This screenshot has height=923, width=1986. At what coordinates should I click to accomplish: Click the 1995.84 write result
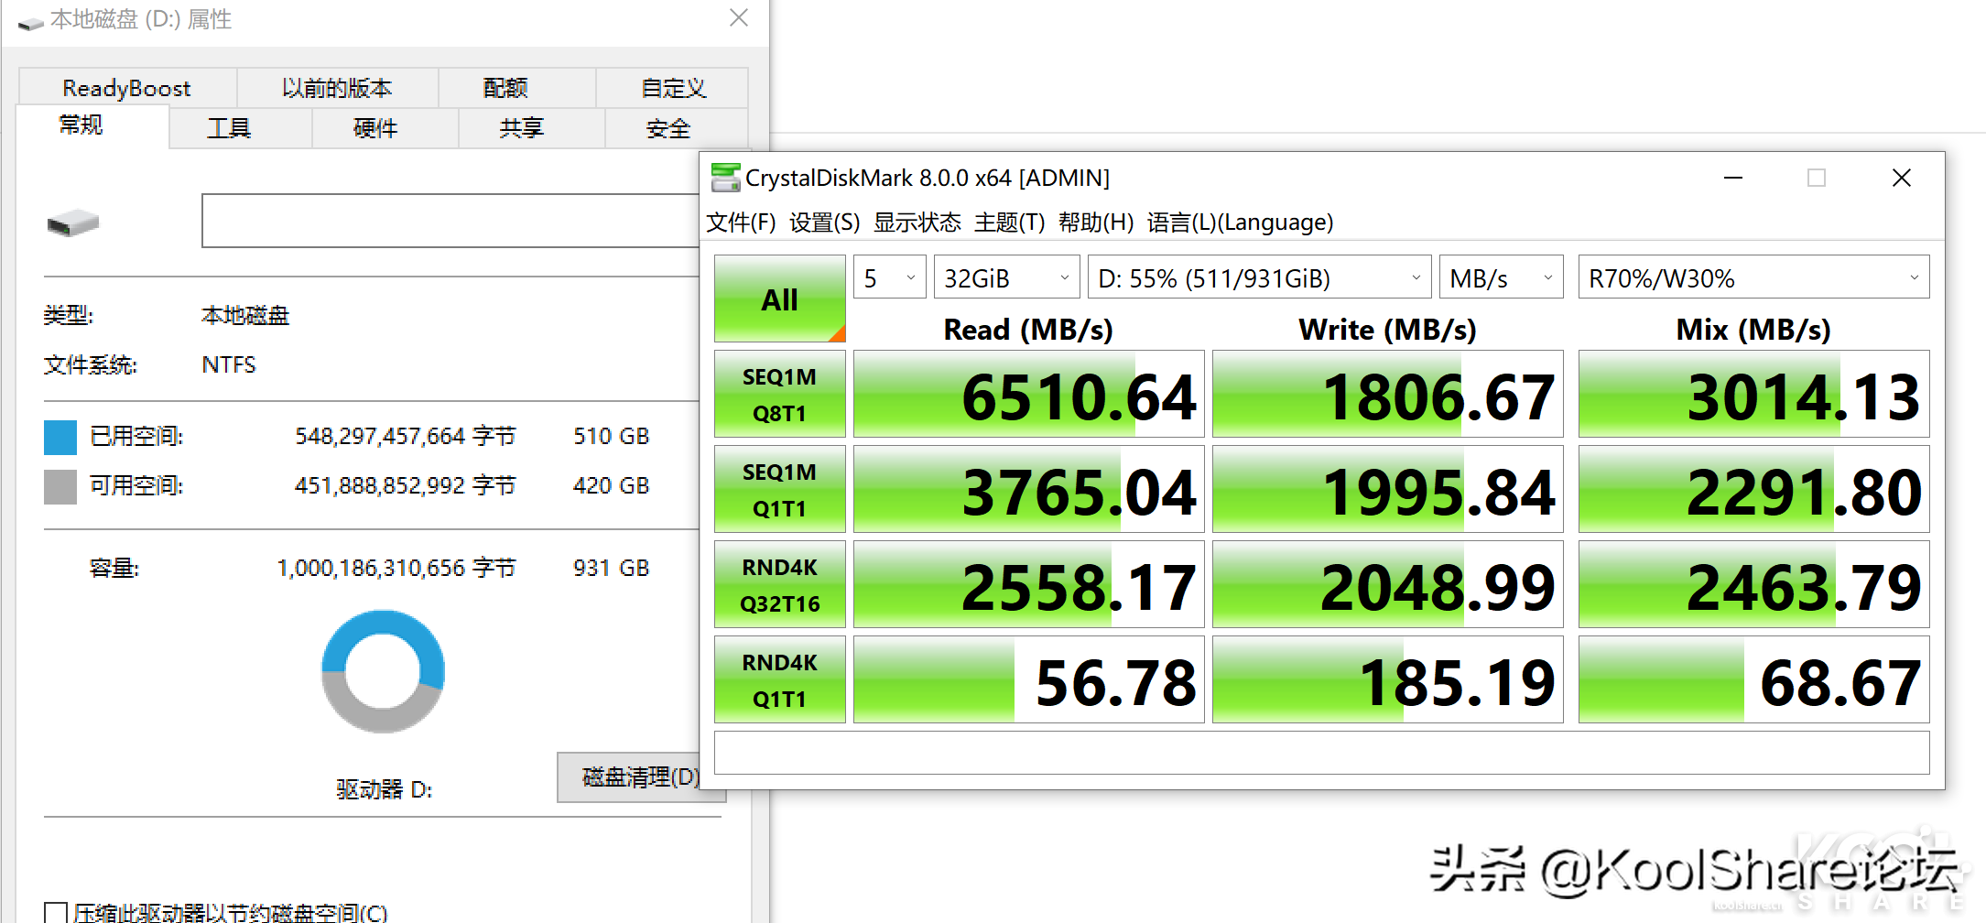(x=1387, y=490)
